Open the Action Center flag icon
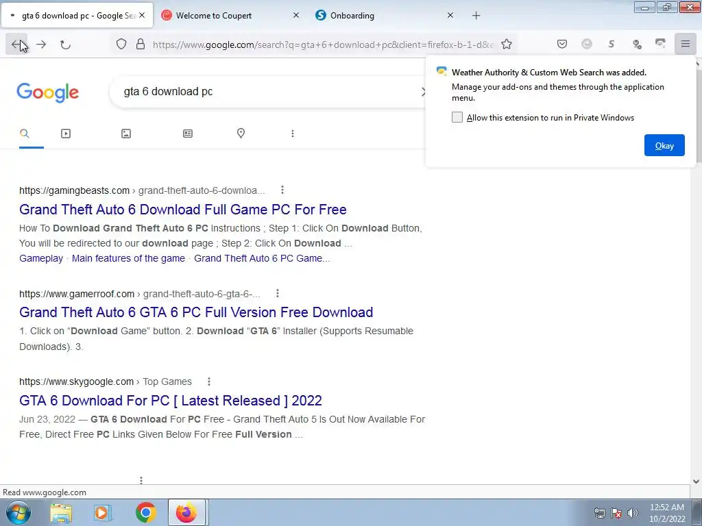The image size is (702, 526). tap(616, 513)
